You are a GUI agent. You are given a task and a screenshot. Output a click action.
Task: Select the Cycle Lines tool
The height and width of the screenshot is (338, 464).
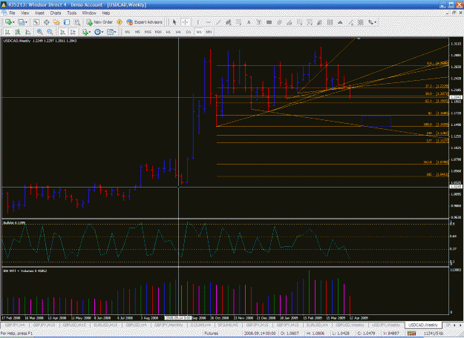pyautogui.click(x=330, y=22)
